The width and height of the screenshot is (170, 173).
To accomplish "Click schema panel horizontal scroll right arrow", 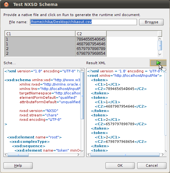I will pos(78,155).
